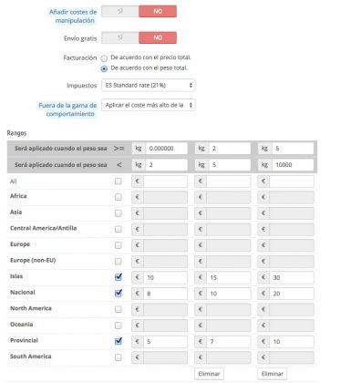Image resolution: width=340 pixels, height=383 pixels.
Task: Open Fuera de la gama de comportamiento dropdown
Action: tap(149, 105)
